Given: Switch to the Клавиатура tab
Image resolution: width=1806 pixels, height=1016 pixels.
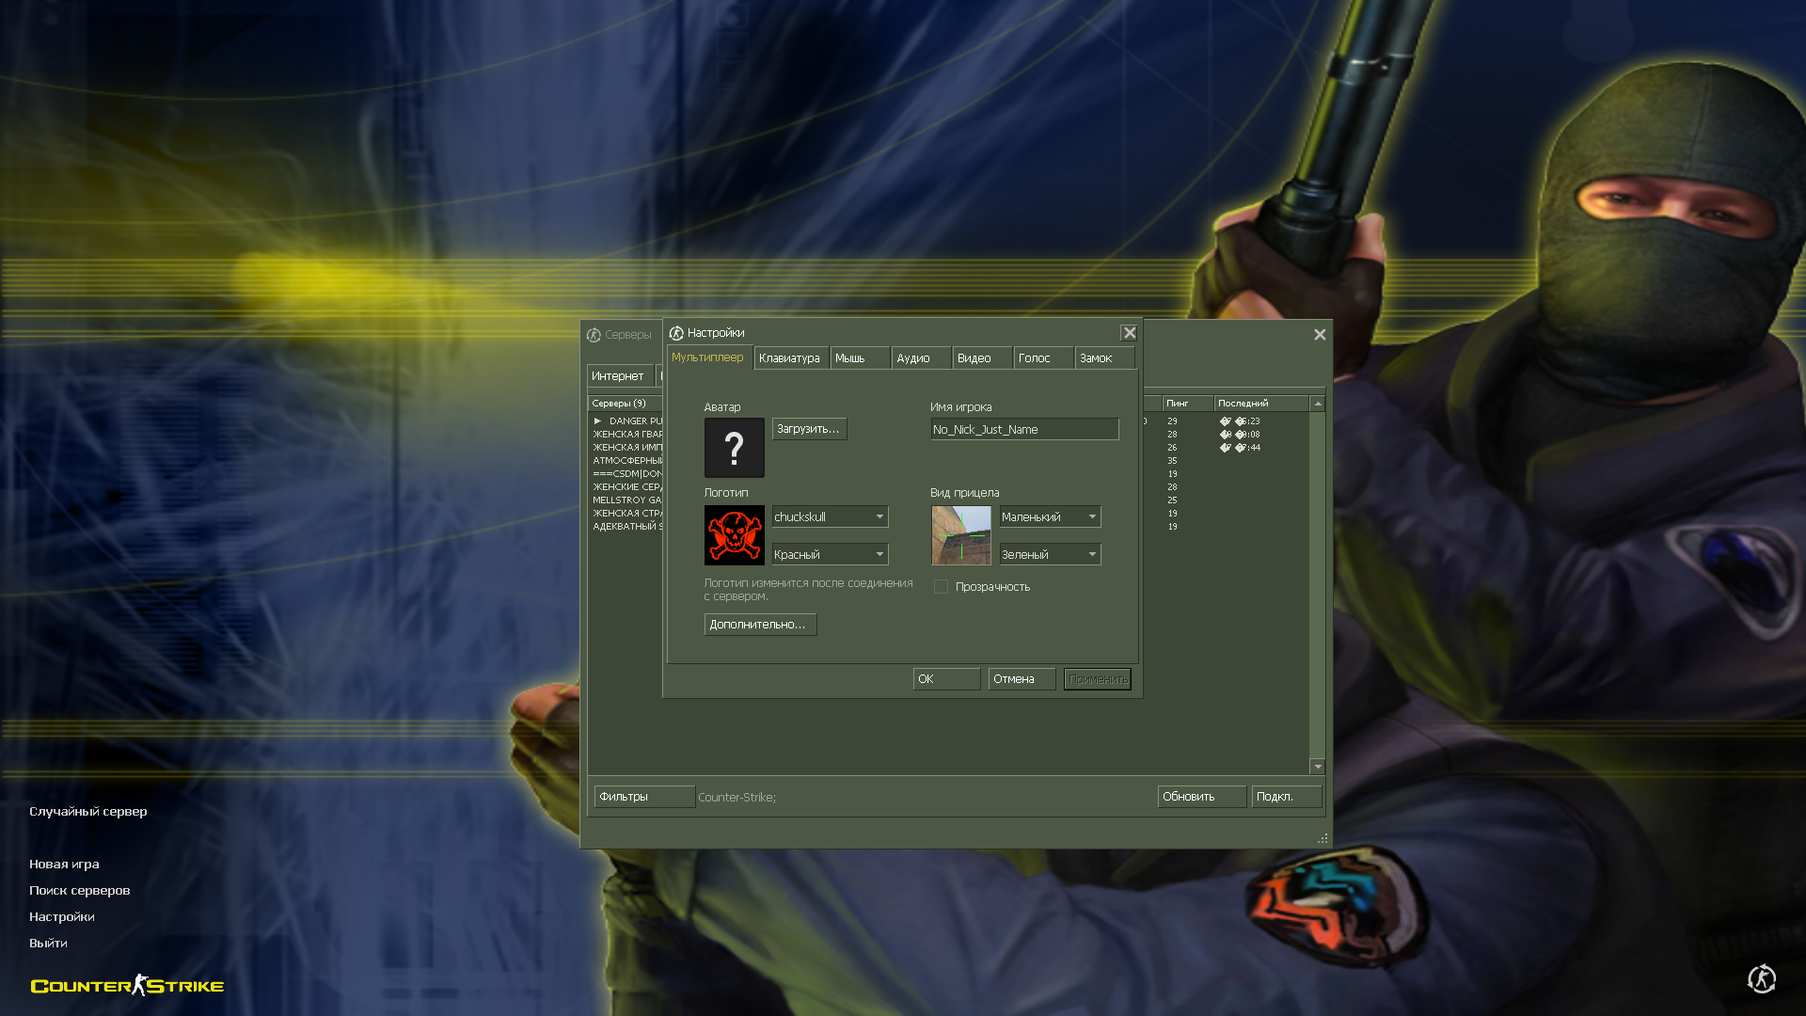Looking at the screenshot, I should tap(789, 358).
